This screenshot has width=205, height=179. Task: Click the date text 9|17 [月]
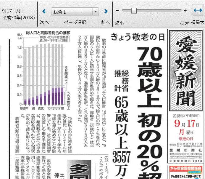12,11
